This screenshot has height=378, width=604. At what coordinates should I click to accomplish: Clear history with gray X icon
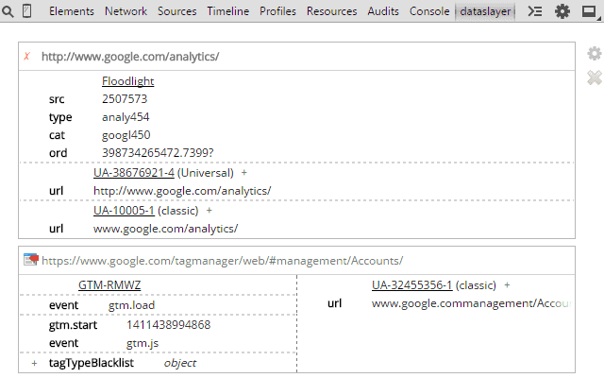tap(595, 77)
